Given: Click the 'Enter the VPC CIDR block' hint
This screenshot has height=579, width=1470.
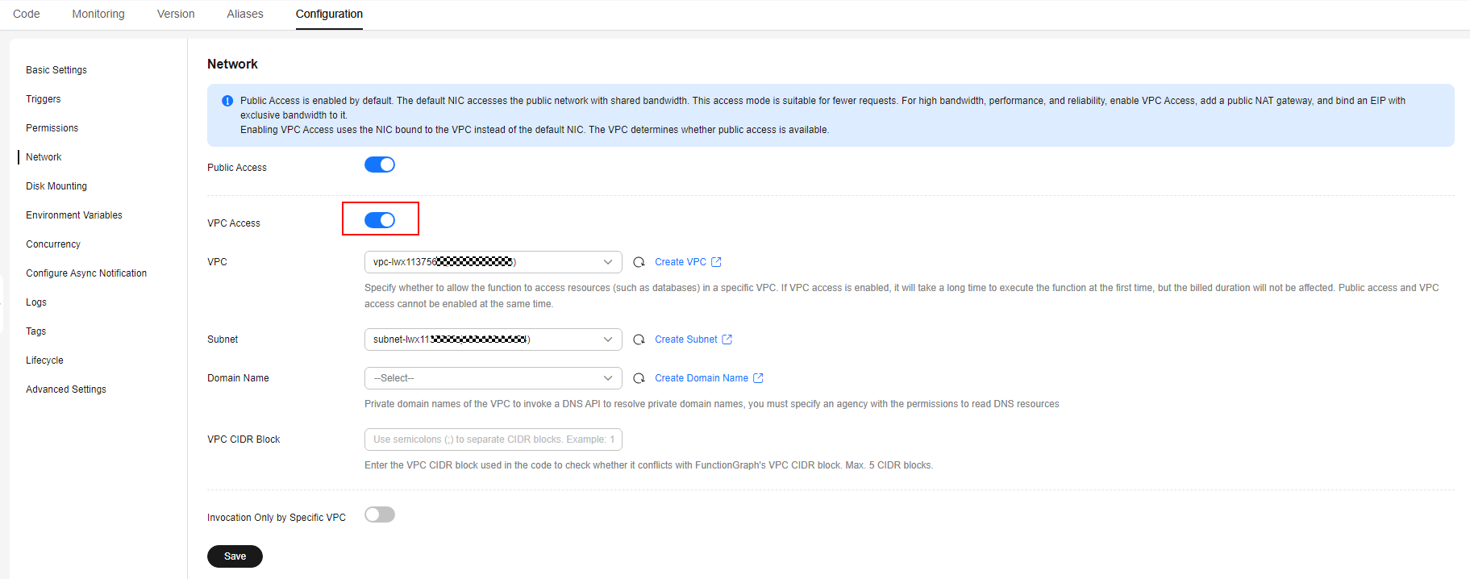Looking at the screenshot, I should click(649, 465).
